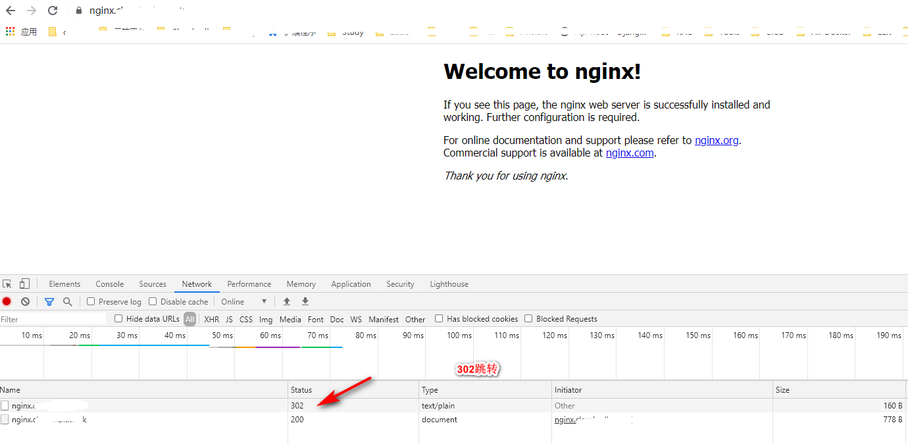Image resolution: width=908 pixels, height=444 pixels.
Task: Sort by the Type column header
Action: (486, 390)
